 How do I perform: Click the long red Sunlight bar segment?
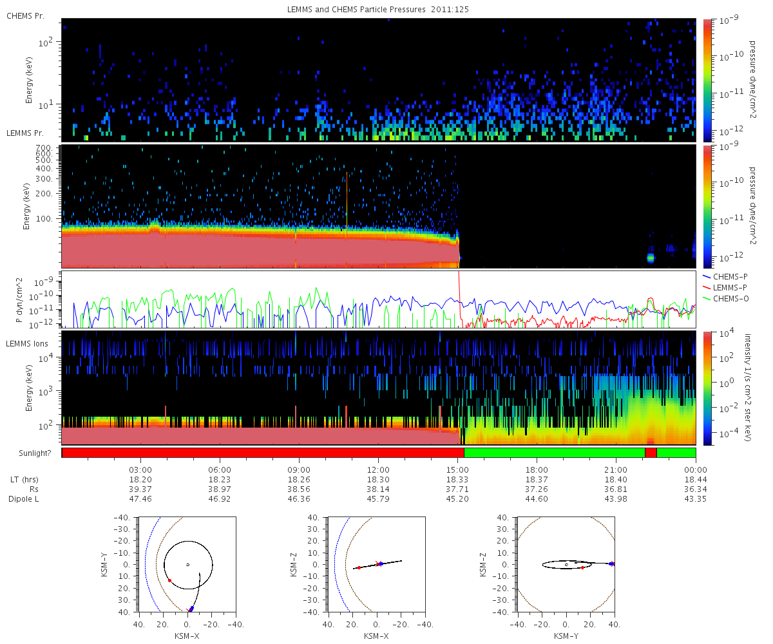[263, 453]
